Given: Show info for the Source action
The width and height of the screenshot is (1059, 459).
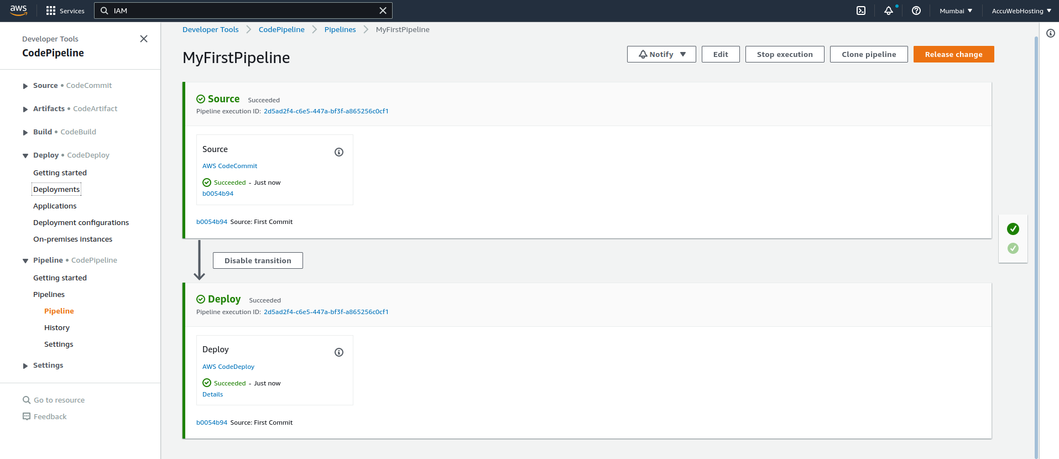Looking at the screenshot, I should click(x=339, y=152).
